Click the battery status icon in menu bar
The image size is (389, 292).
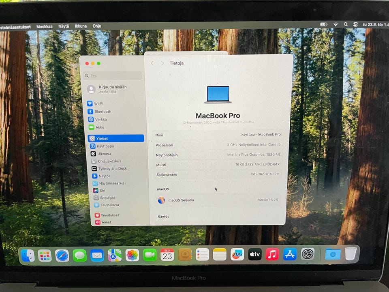(323, 24)
